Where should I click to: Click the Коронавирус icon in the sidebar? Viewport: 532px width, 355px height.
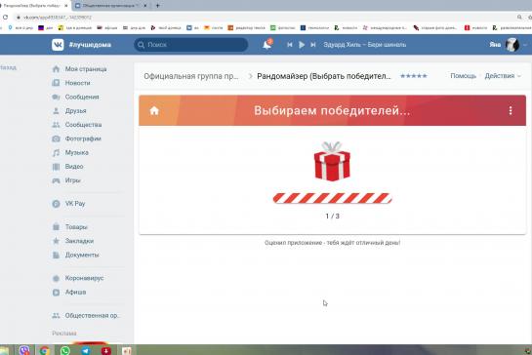(56, 278)
